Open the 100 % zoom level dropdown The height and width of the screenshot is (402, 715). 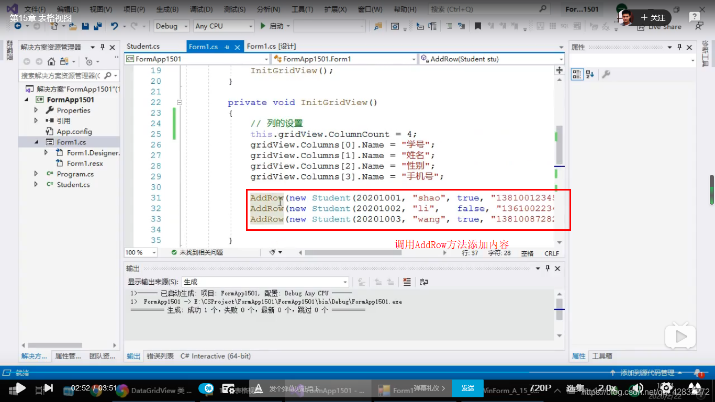point(140,252)
